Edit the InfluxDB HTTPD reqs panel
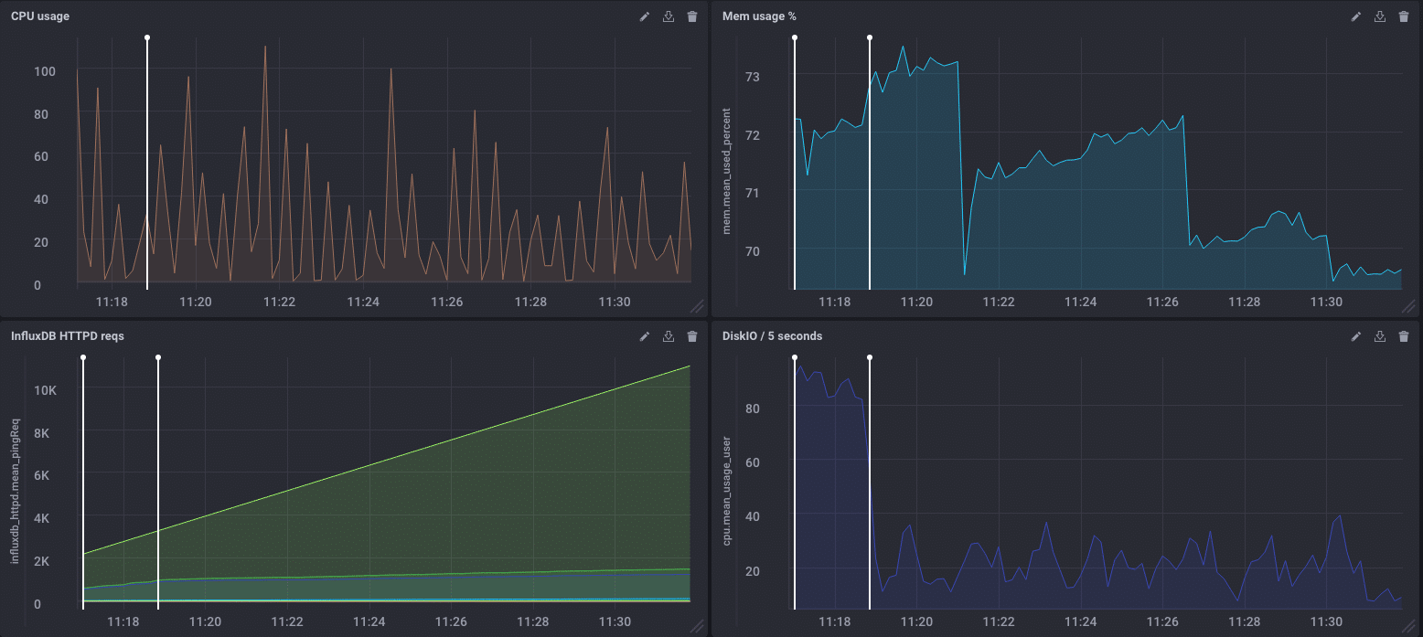 [x=645, y=336]
